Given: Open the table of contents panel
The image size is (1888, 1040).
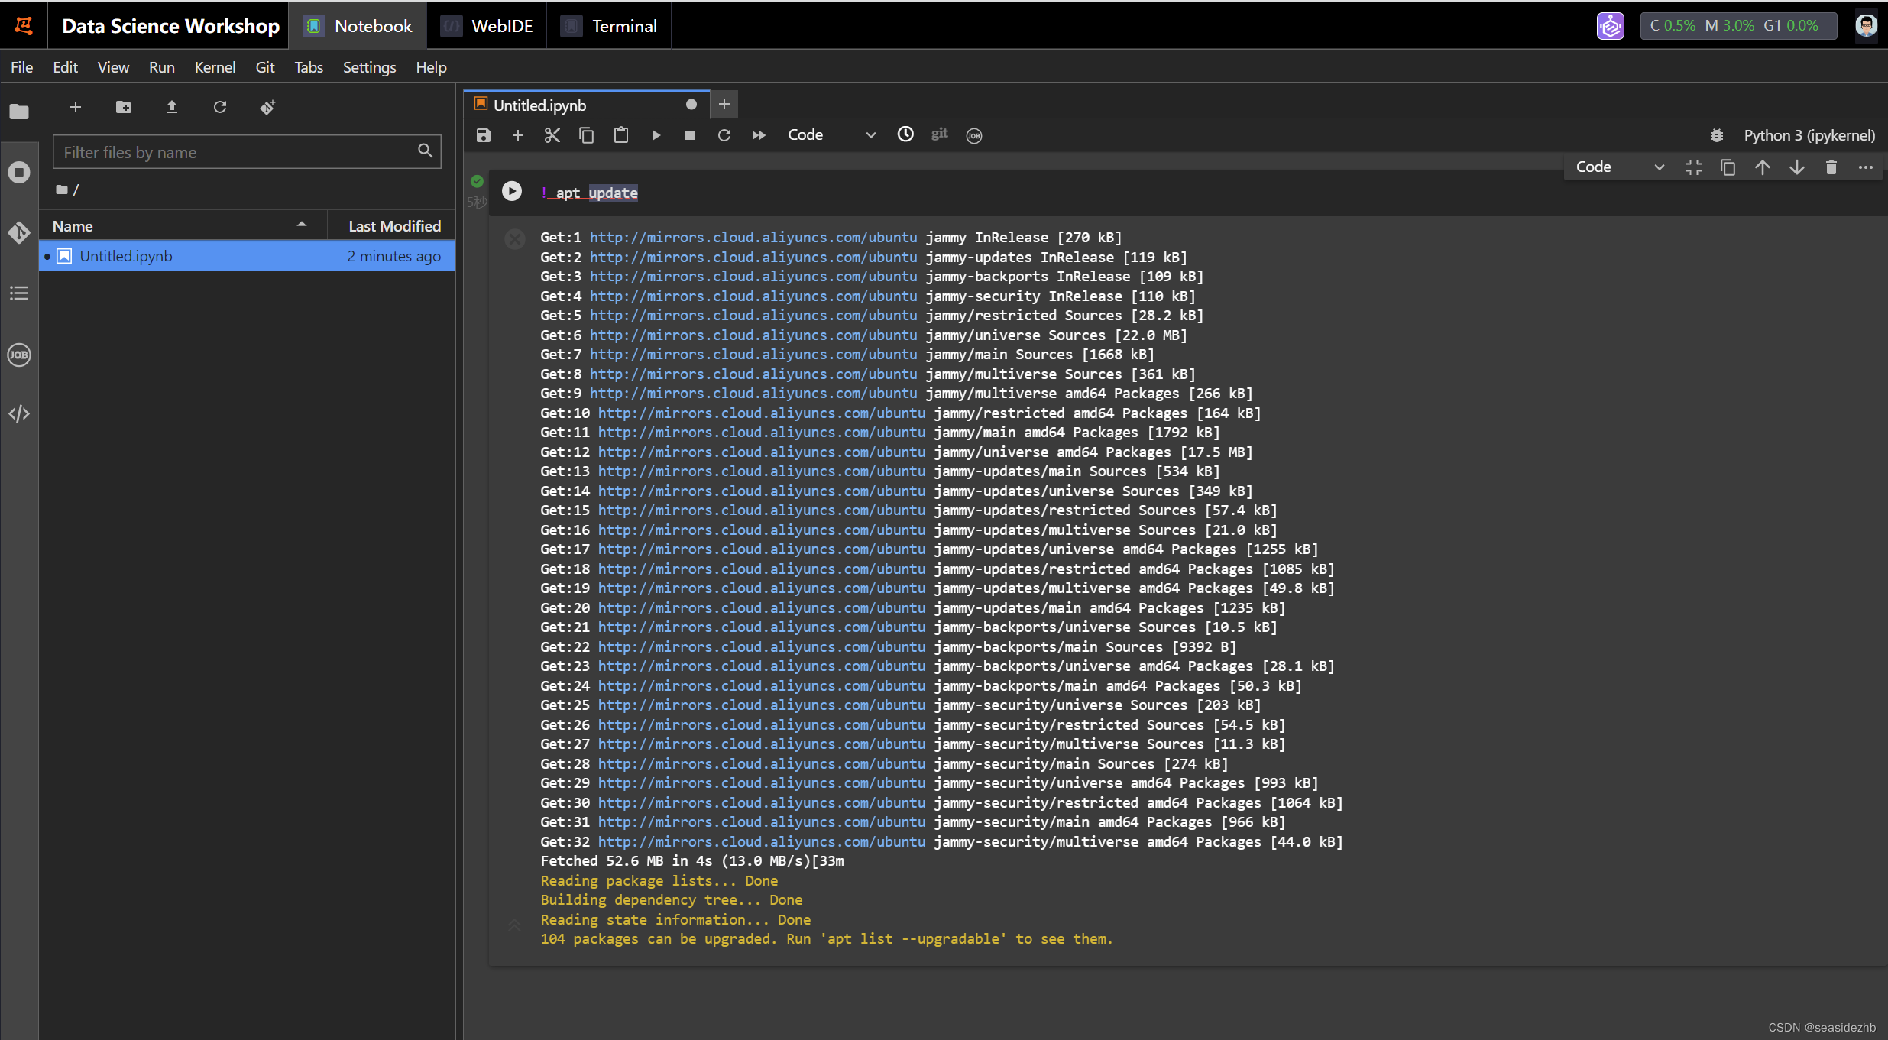Looking at the screenshot, I should (x=18, y=293).
